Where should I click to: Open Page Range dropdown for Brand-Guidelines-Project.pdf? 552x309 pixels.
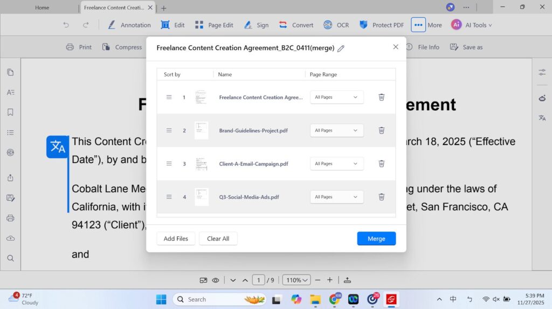click(336, 131)
